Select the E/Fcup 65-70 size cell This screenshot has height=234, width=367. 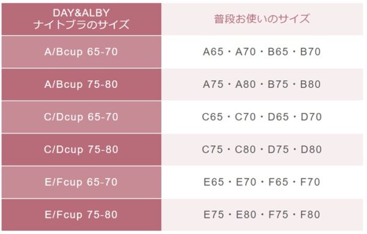click(x=81, y=182)
